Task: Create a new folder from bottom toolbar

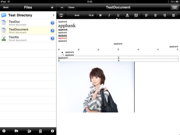Action: tap(16, 131)
